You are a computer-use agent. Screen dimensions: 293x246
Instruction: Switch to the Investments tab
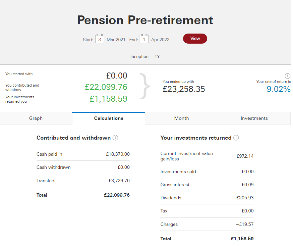point(254,118)
